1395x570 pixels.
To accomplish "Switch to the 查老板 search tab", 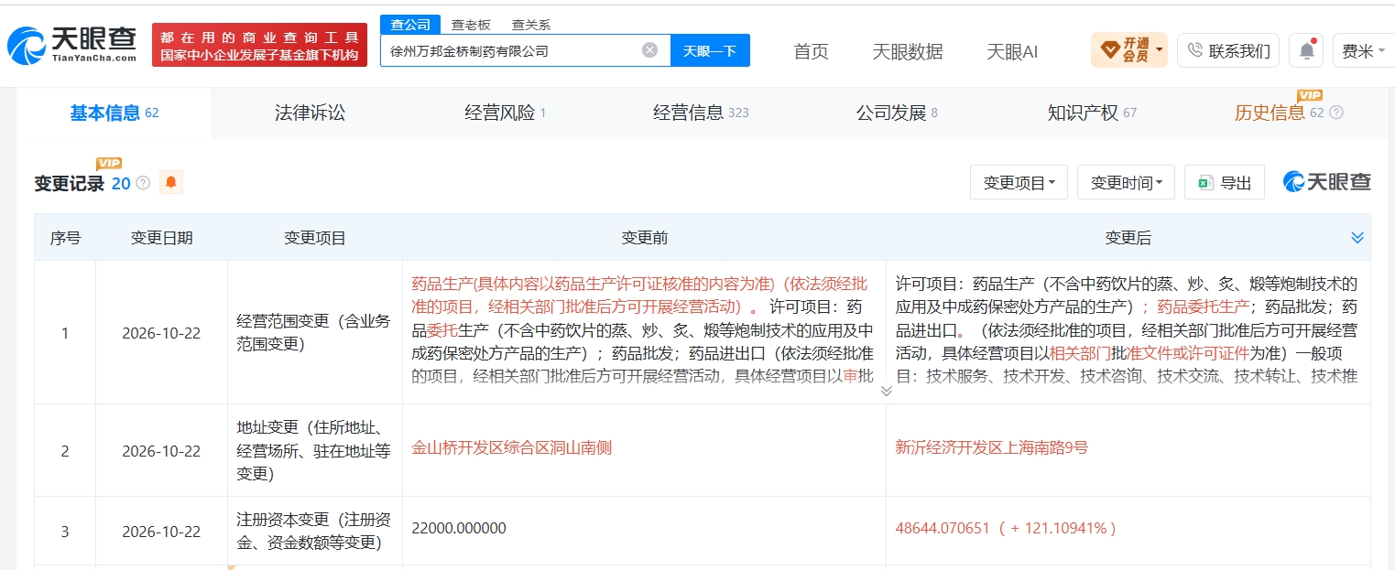I will tap(471, 25).
